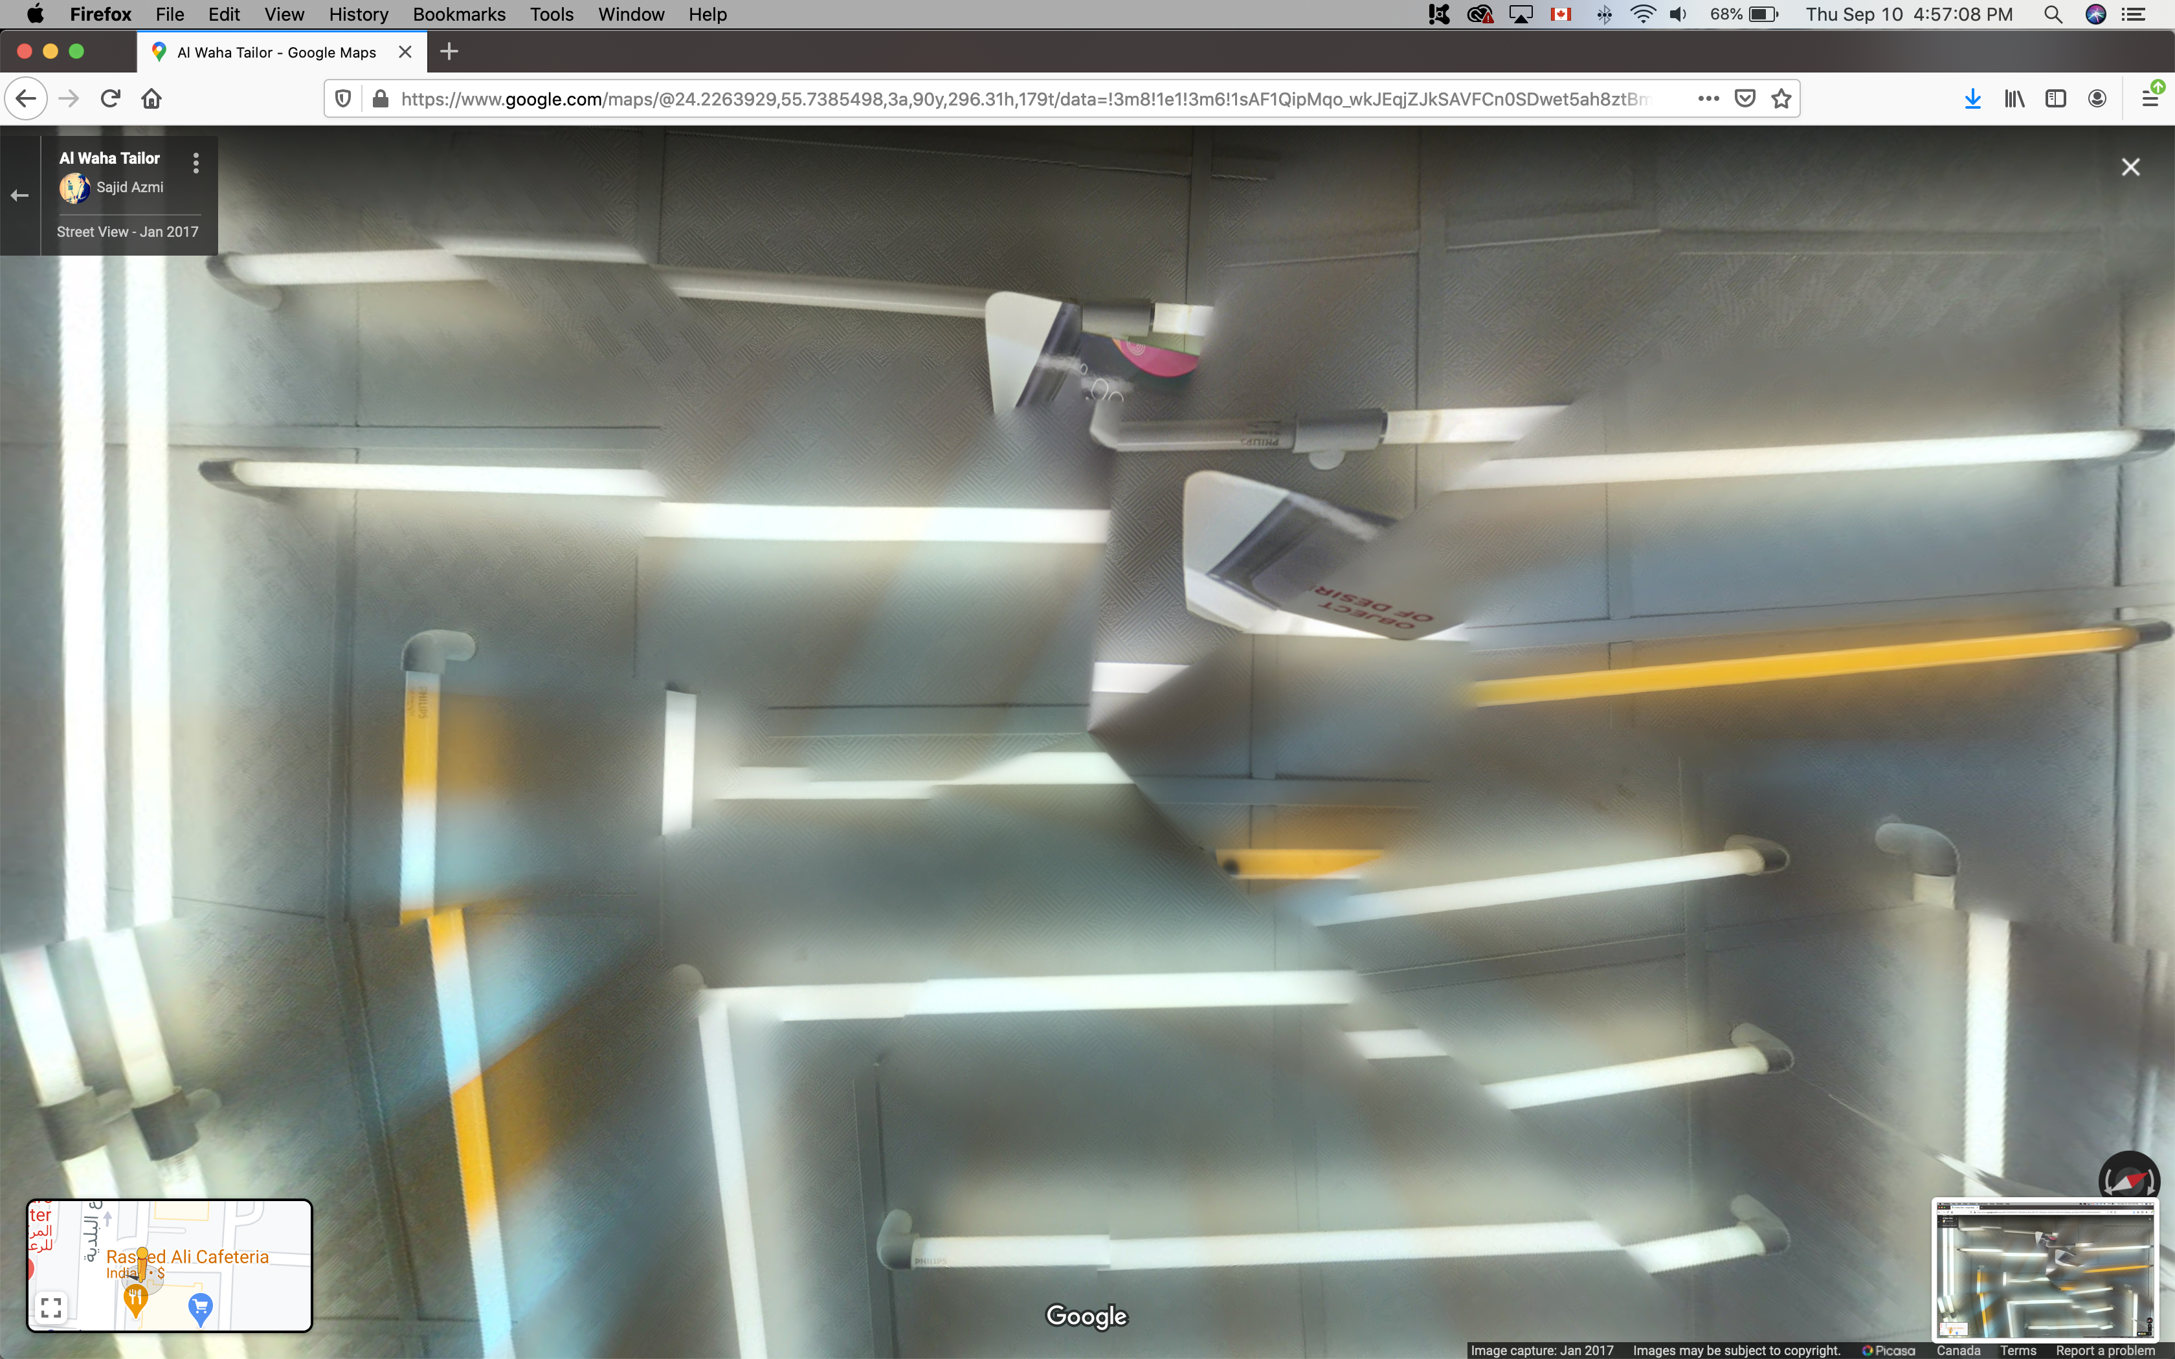The height and width of the screenshot is (1359, 2175).
Task: Bookmark this page with star icon
Action: pos(1781,99)
